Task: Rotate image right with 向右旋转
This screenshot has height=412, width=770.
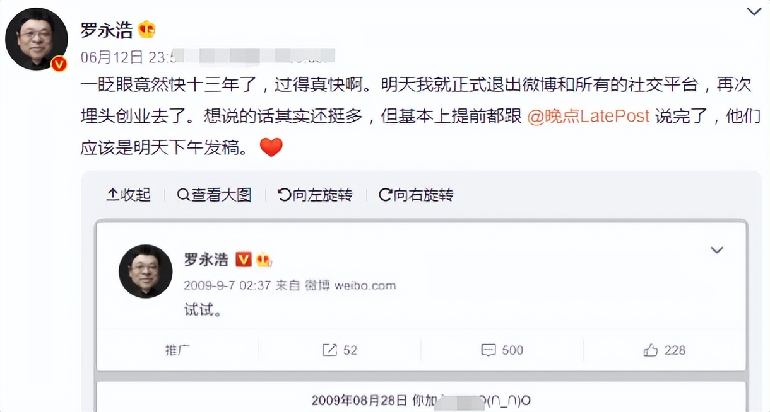Action: pos(416,195)
